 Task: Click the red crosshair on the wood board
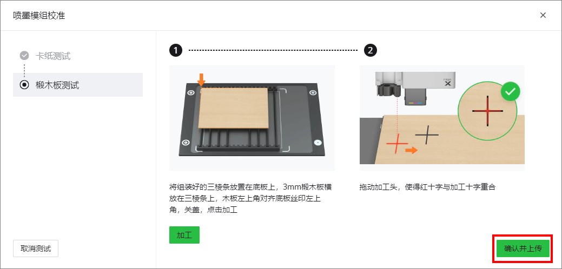[397, 144]
